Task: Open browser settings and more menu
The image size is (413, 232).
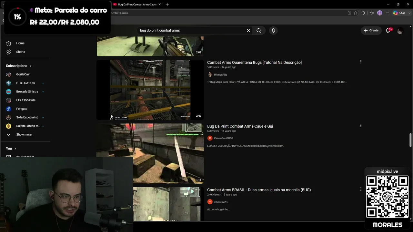Action: (x=388, y=13)
